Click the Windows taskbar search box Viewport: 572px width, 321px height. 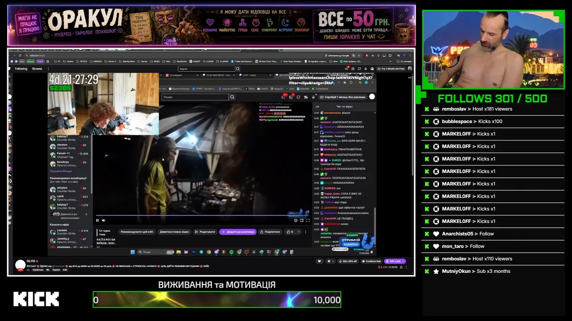(155, 252)
